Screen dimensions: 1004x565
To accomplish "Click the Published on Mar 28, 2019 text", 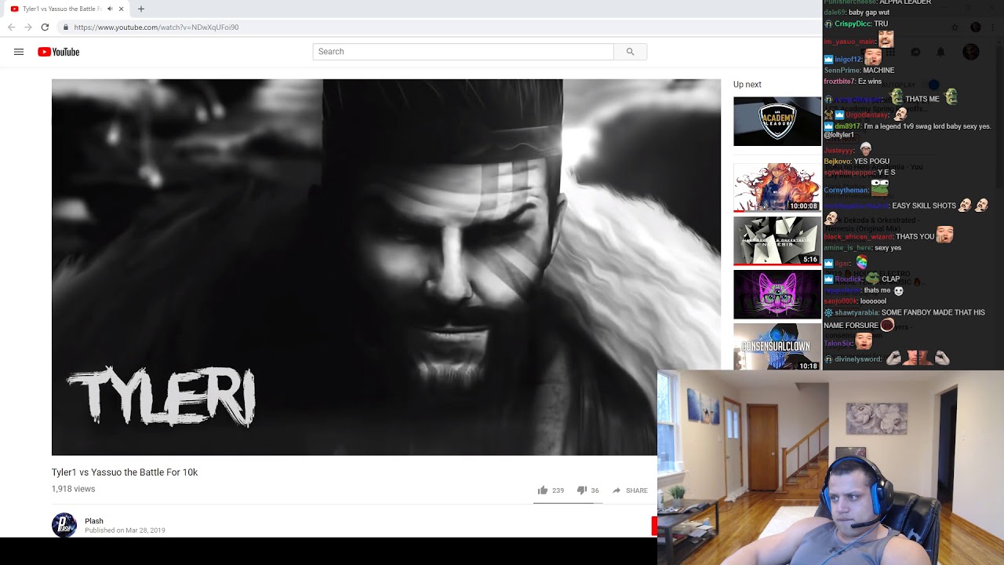I will click(x=125, y=530).
